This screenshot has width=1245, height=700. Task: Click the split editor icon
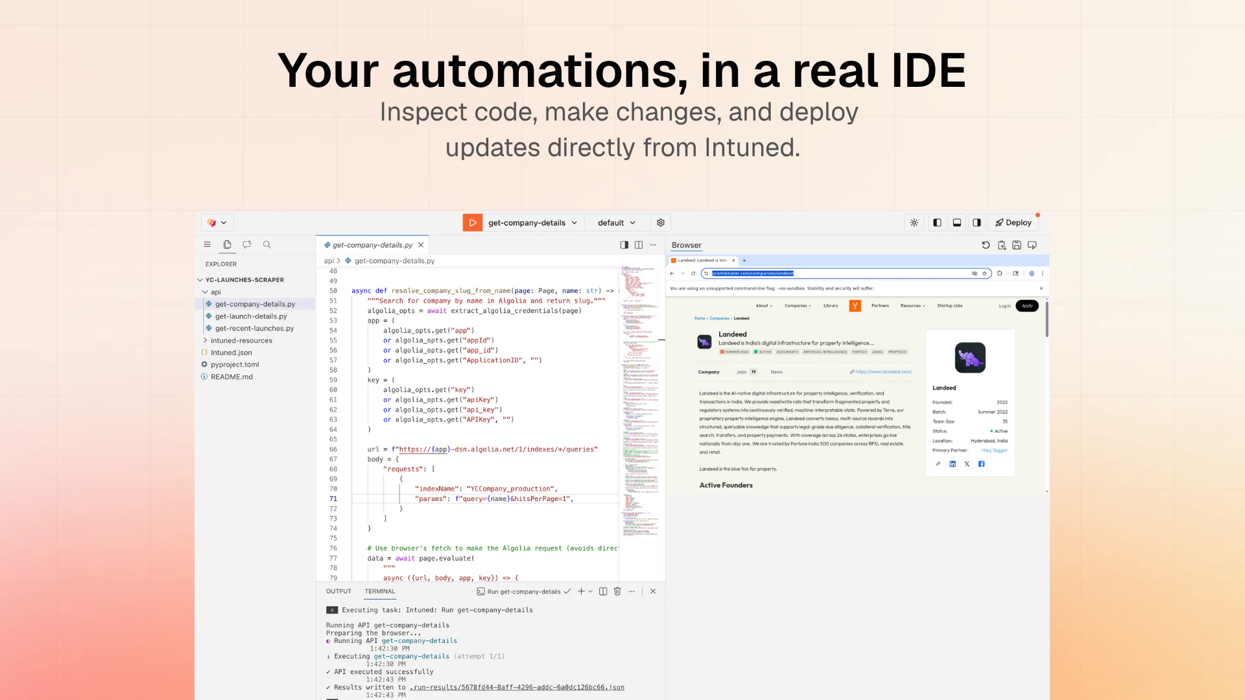639,245
